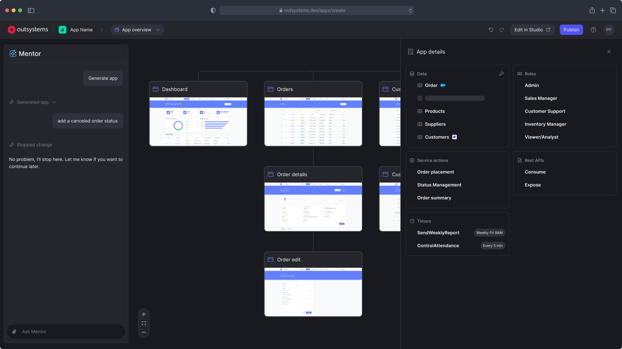Click the Every 5 min badge

[493, 246]
